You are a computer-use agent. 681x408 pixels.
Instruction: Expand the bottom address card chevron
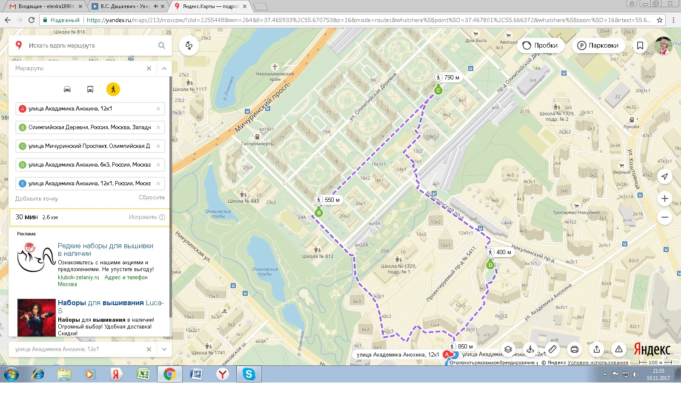pos(164,349)
